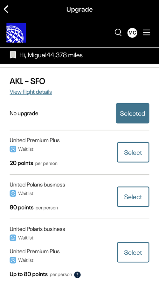
Task: Click the help question mark icon
Action: click(77, 275)
